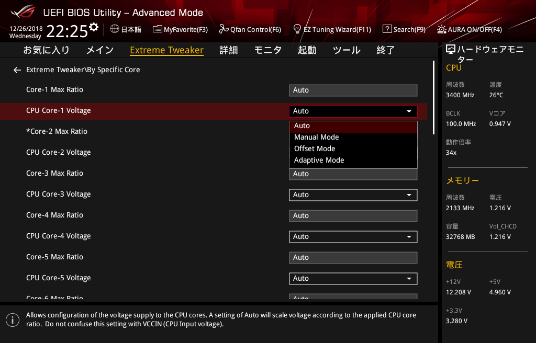Image resolution: width=536 pixels, height=343 pixels.
Task: Click CPU Core-5 Voltage row label
Action: [x=59, y=278]
